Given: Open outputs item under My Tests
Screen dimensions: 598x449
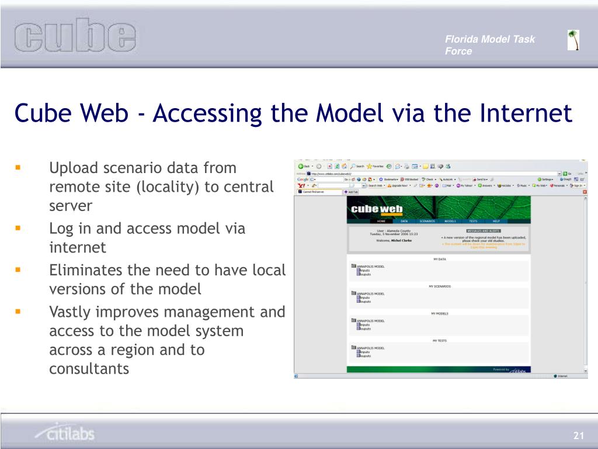Looking at the screenshot, I should click(x=364, y=355).
